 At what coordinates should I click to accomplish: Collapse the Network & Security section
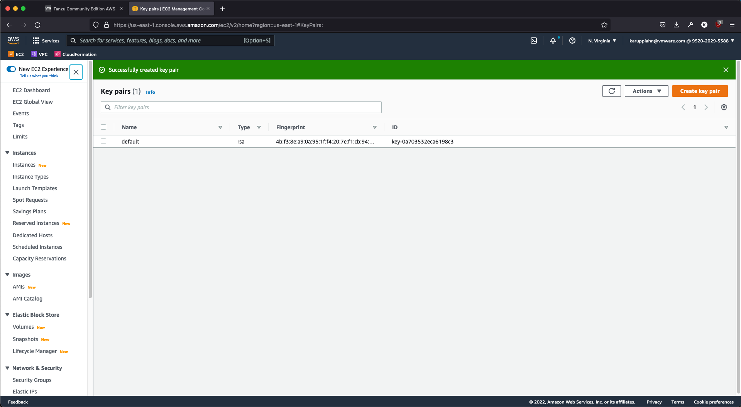click(x=7, y=368)
